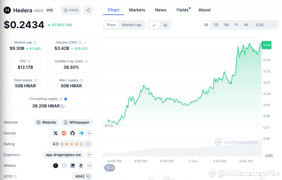Screen dimensions: 282x180
Task: Click the circulating supply progress ring
Action: 63,106
